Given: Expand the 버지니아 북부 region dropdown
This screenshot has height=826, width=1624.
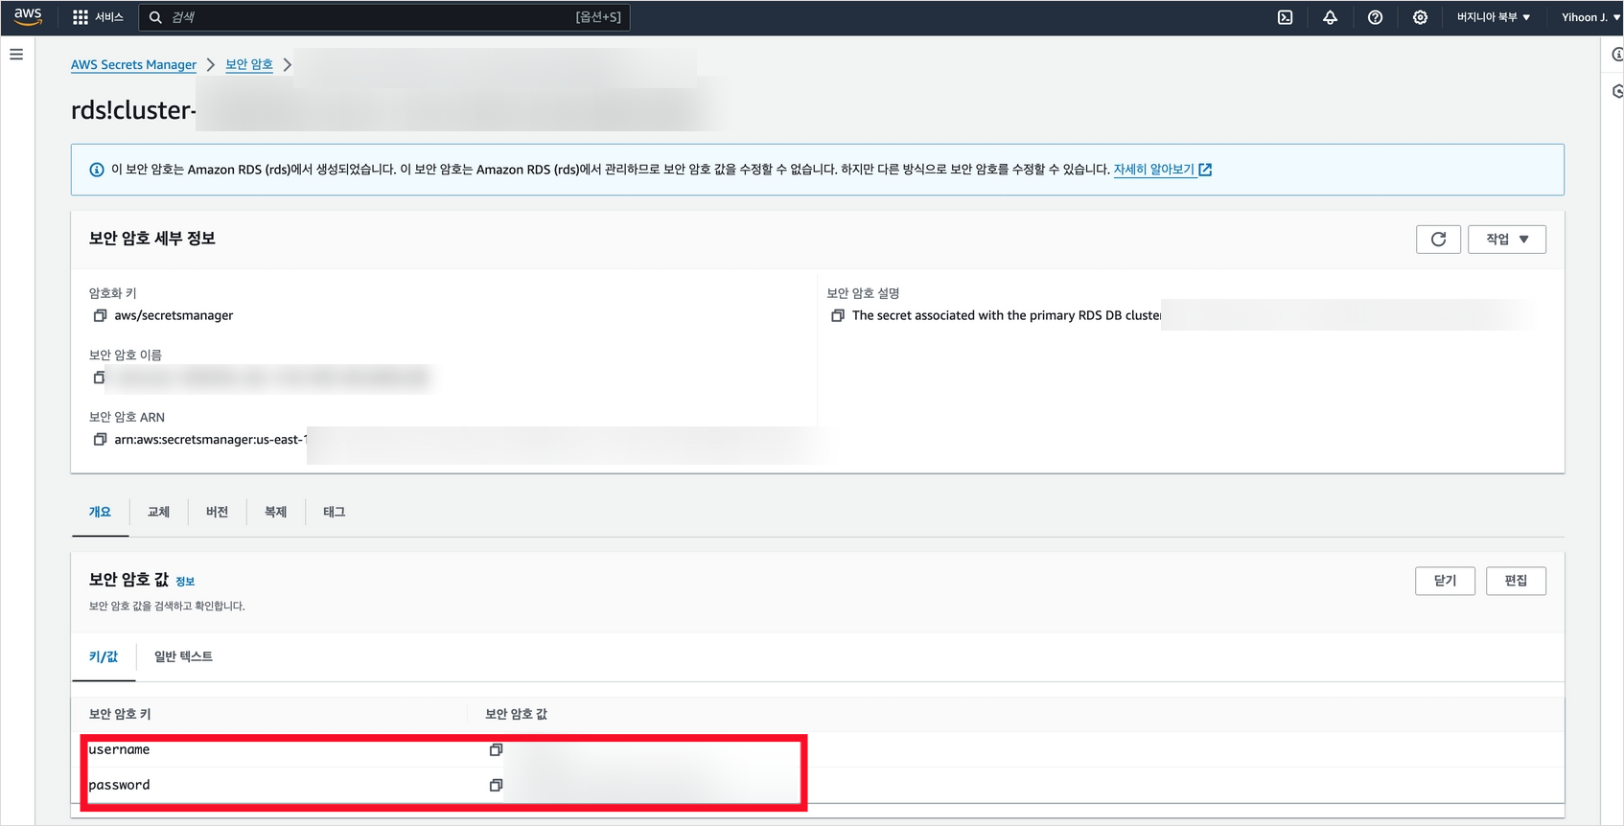Looking at the screenshot, I should tap(1493, 17).
